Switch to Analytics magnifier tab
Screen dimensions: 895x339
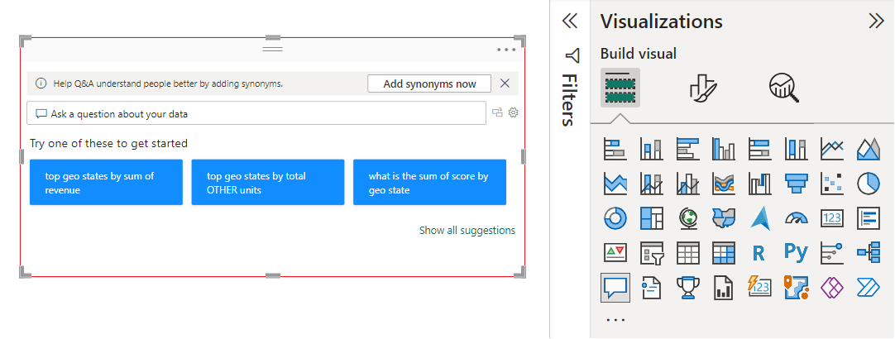pos(783,88)
